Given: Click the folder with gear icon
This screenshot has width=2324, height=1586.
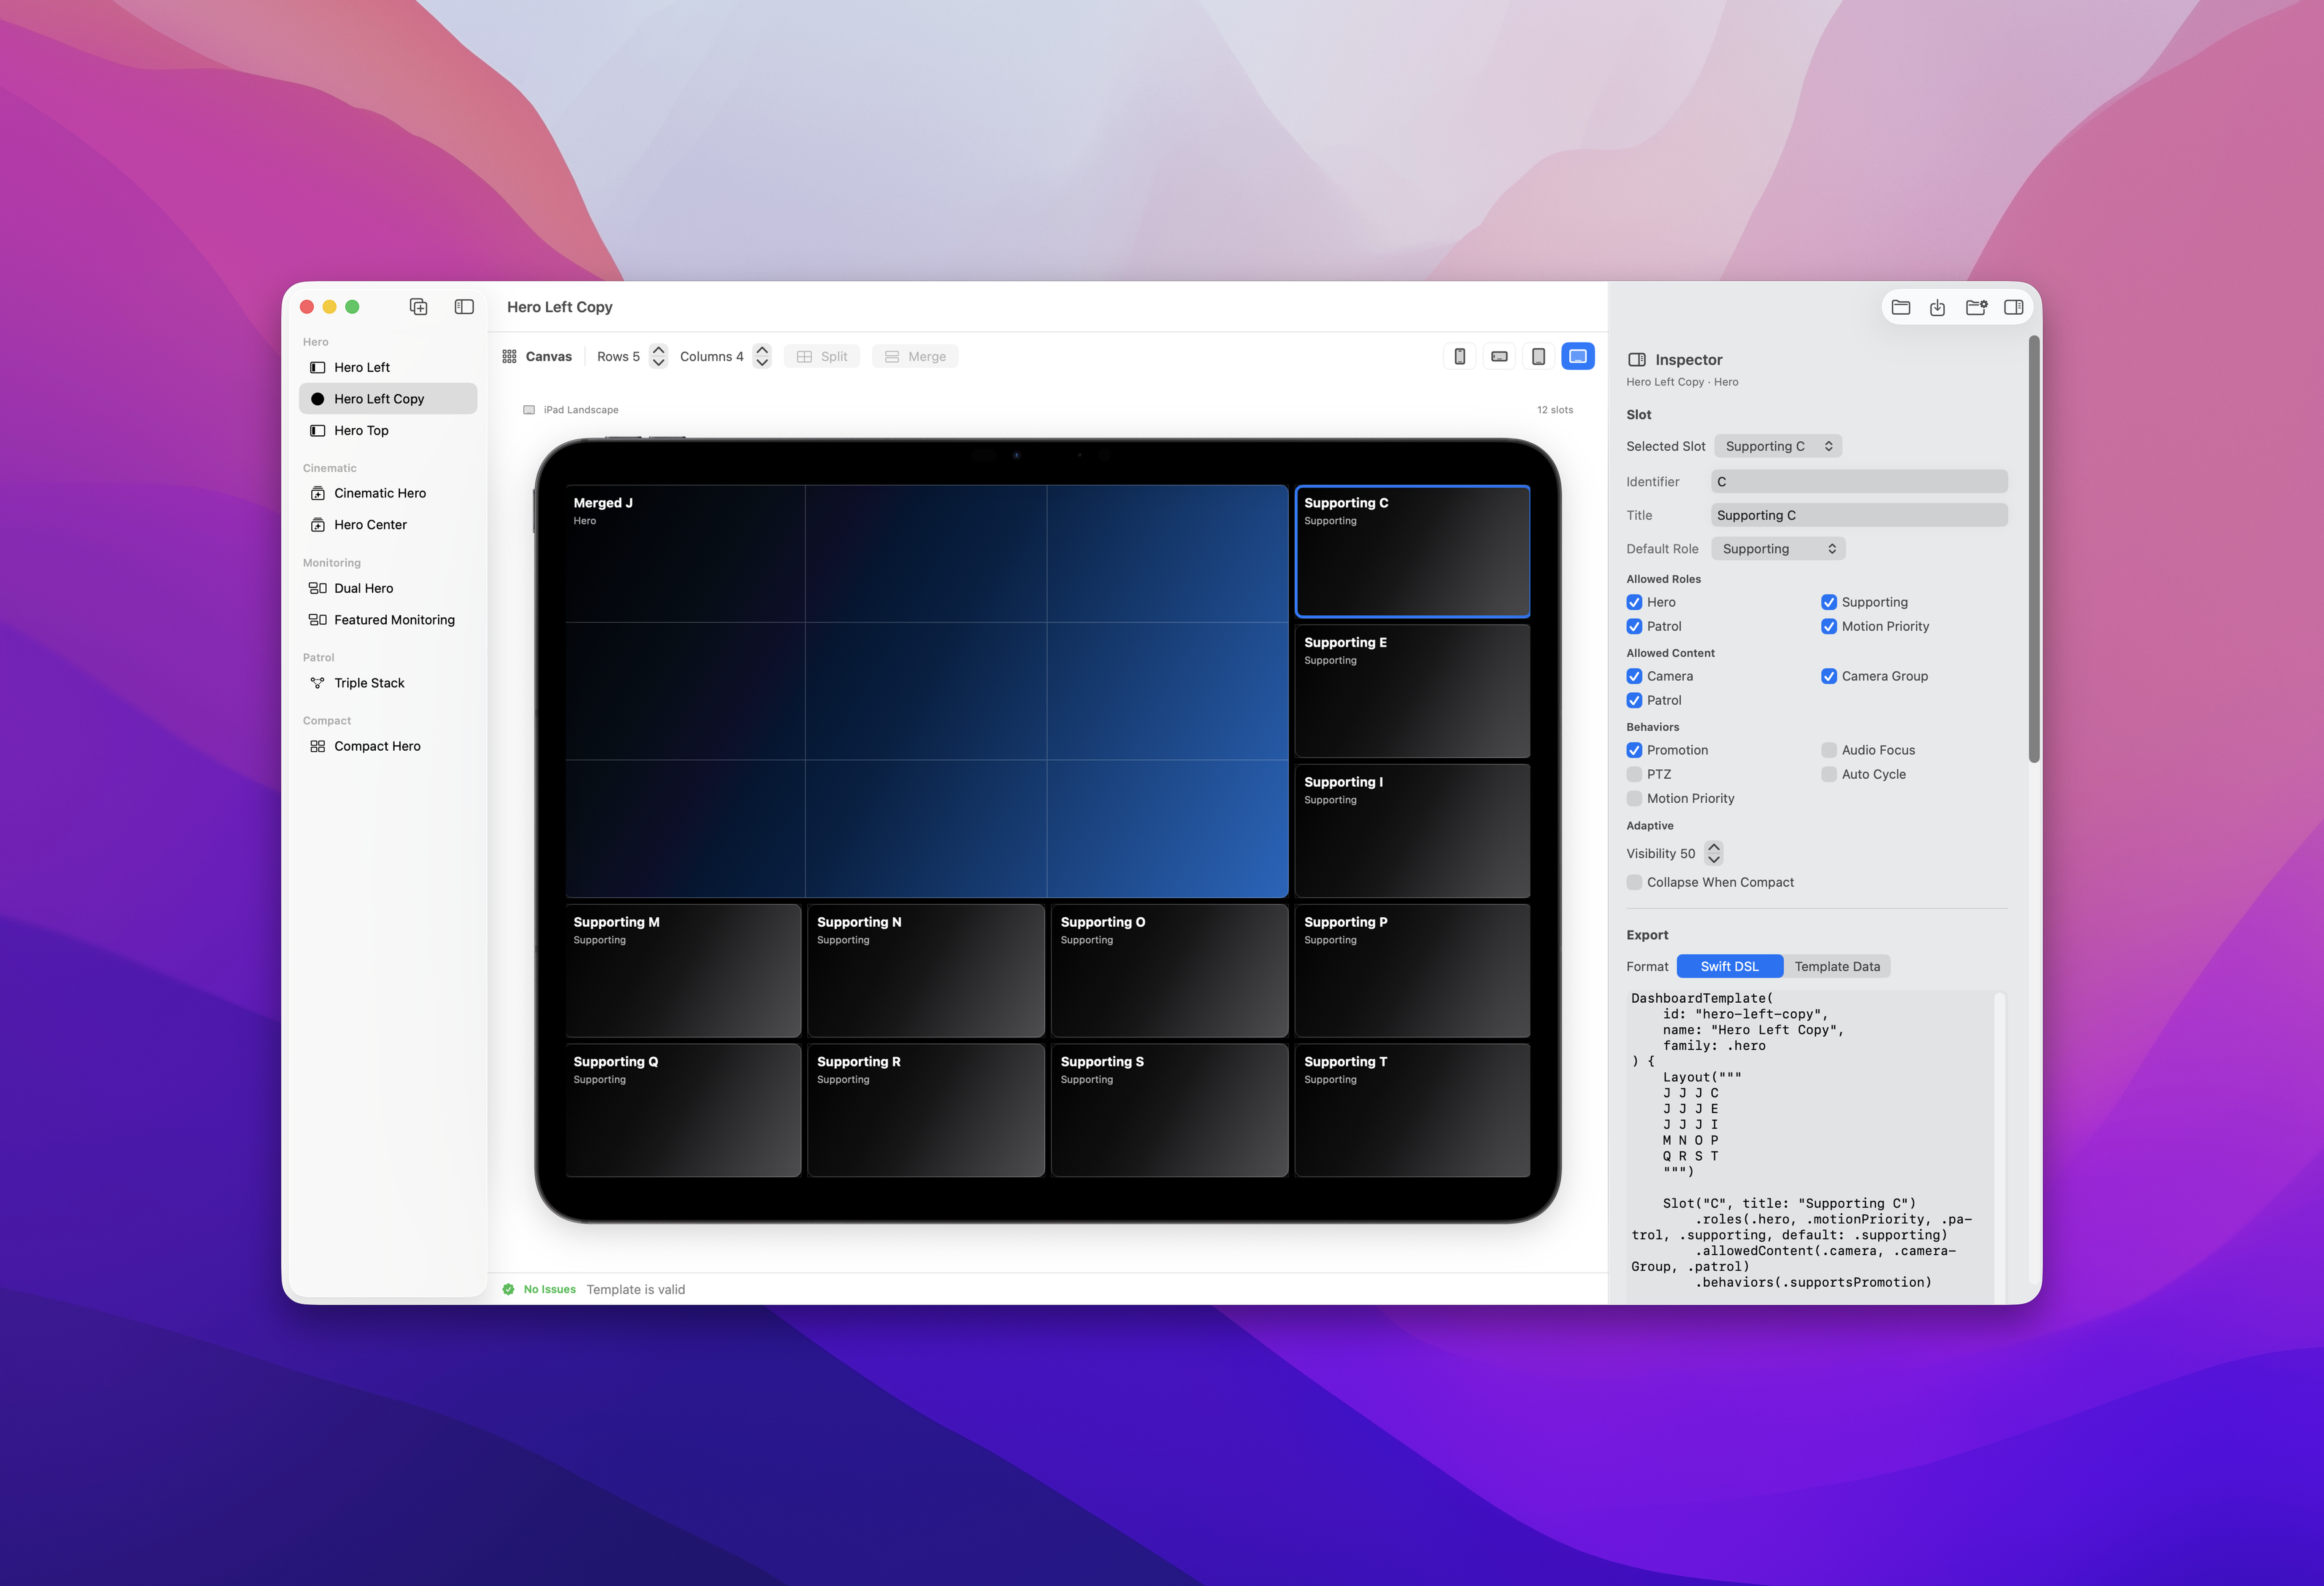Looking at the screenshot, I should tap(1976, 307).
